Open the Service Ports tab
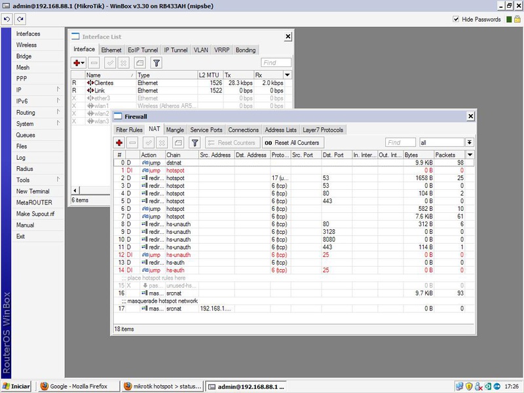Screen dimensions: 524x393 point(206,130)
